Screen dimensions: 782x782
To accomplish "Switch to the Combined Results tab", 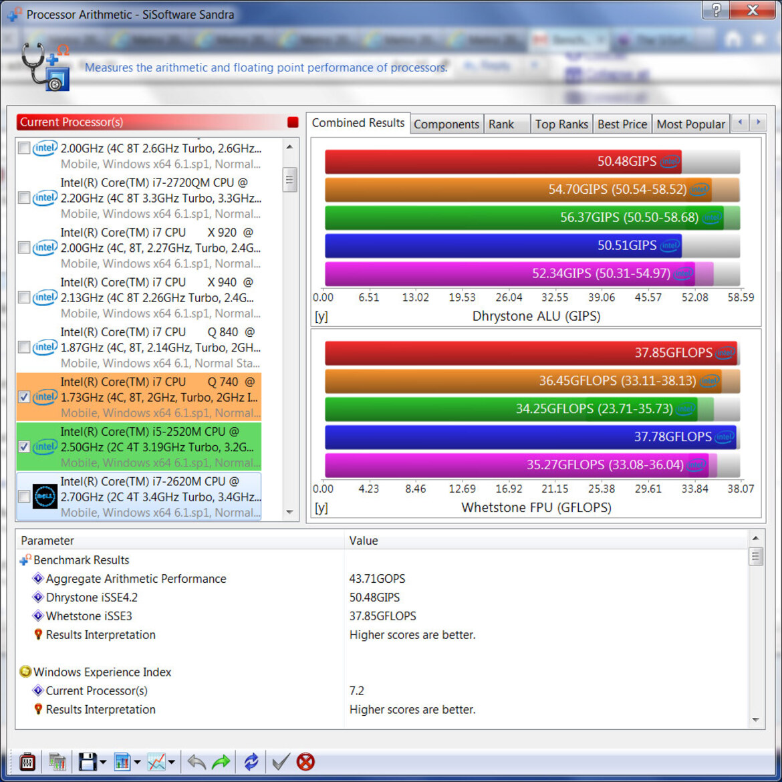I will 358,123.
